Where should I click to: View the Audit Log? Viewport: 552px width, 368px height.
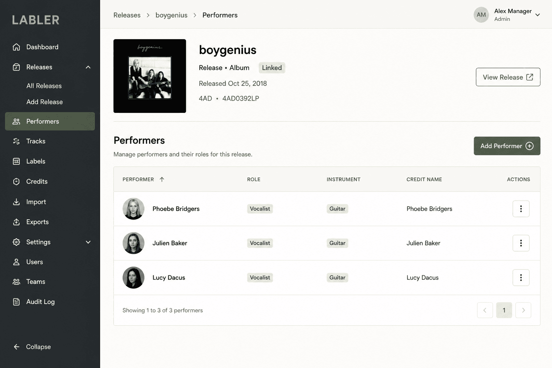pyautogui.click(x=50, y=302)
